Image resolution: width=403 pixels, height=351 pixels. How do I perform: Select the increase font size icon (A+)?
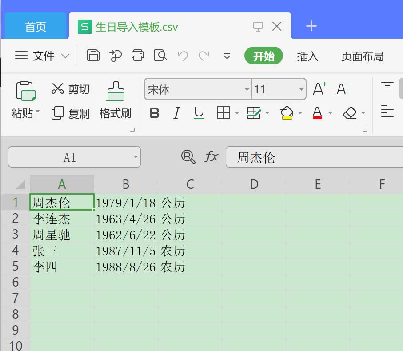(319, 89)
